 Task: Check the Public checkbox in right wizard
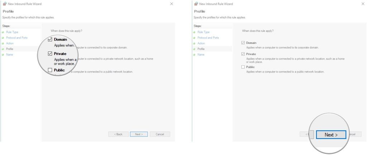click(243, 67)
